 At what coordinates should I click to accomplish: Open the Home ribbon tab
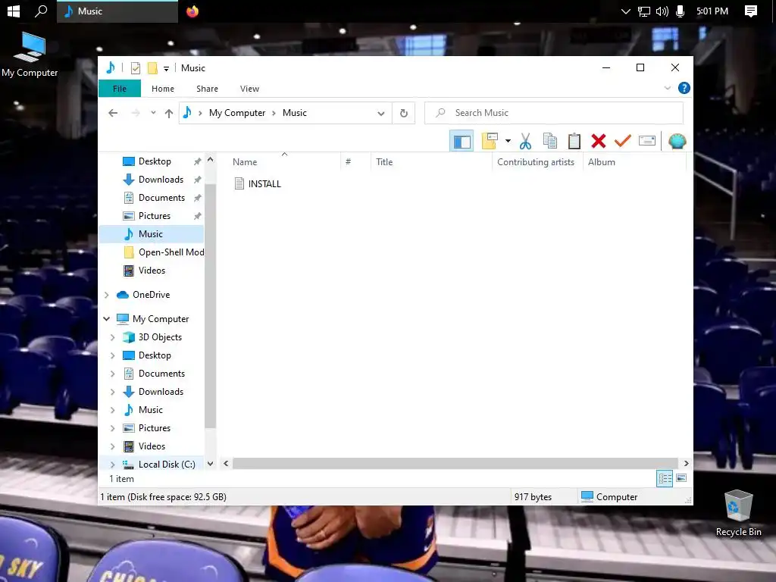tap(163, 89)
